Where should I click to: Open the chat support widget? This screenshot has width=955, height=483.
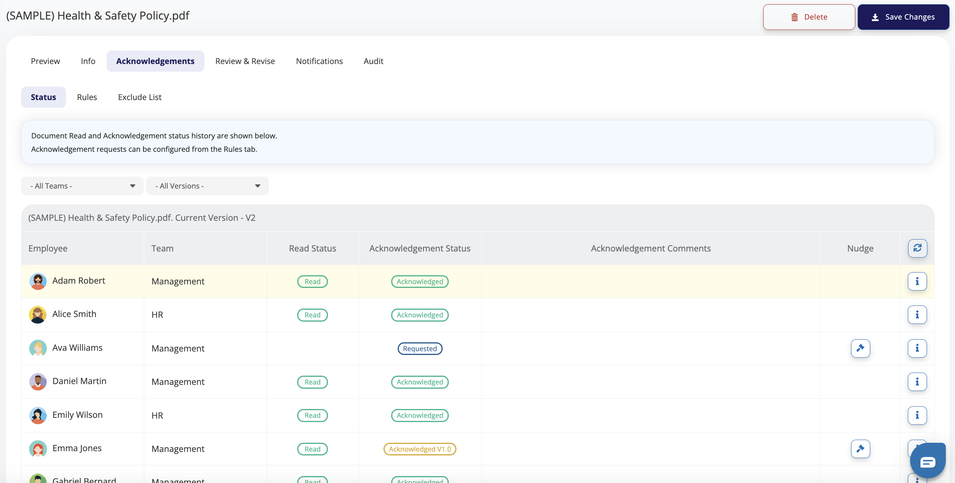click(x=927, y=462)
